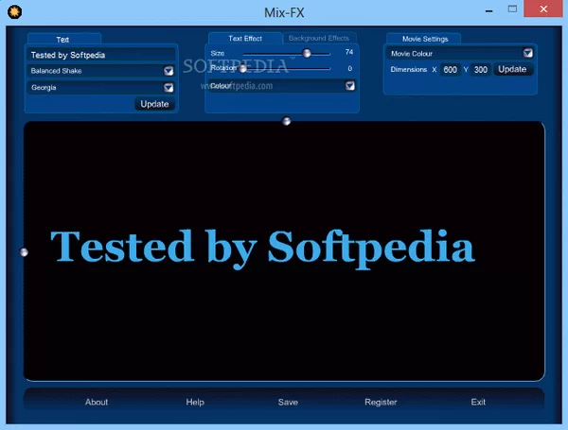Viewport: 568px width, 430px height.
Task: Click the Size slider knob
Action: (x=307, y=53)
